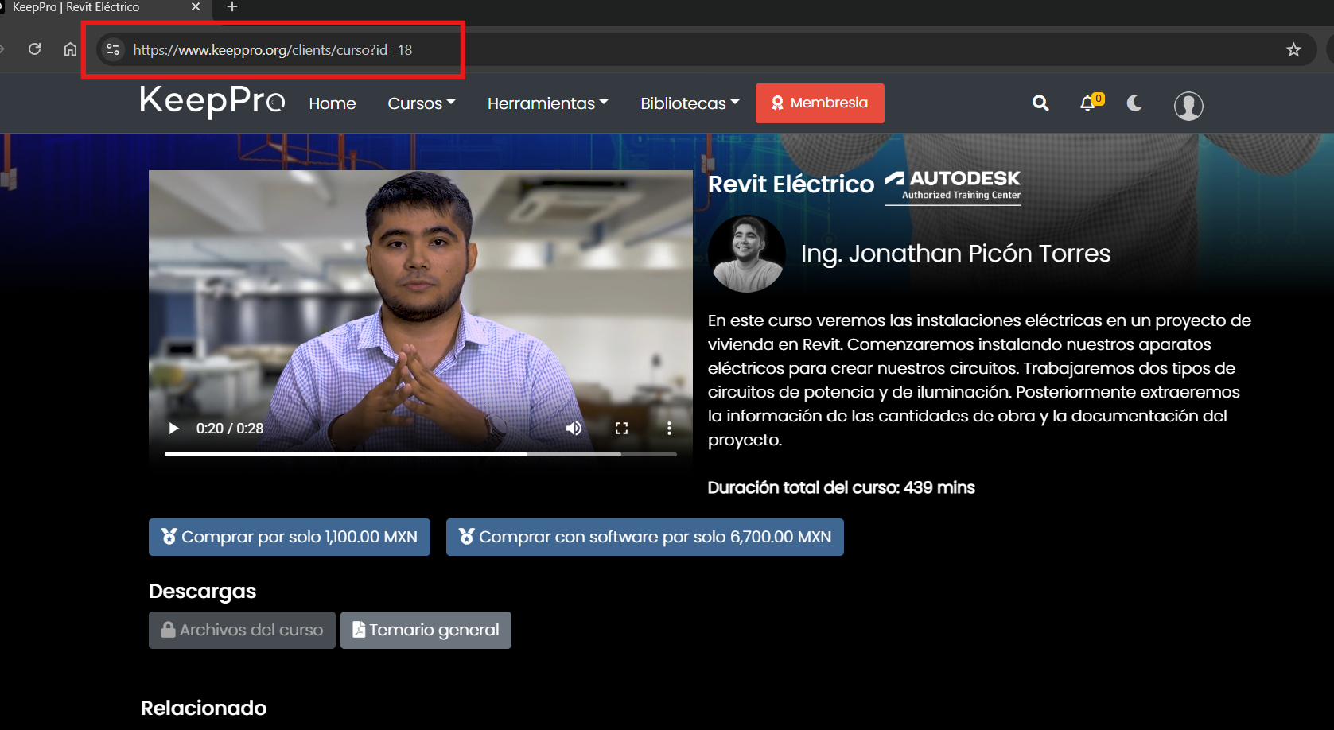The height and width of the screenshot is (730, 1334).
Task: Click the red Membresia button
Action: point(820,103)
